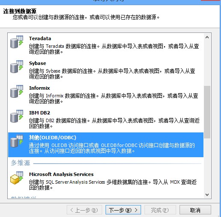The width and height of the screenshot is (221, 217).
Task: Click the Sybase database icon
Action: coord(17,67)
